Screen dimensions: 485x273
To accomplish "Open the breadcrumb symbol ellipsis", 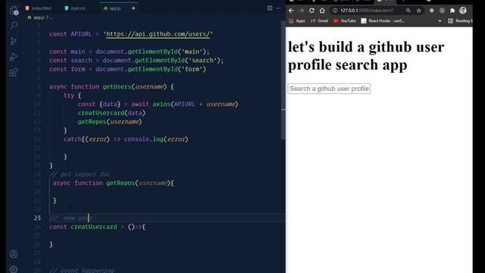I will pyautogui.click(x=51, y=17).
